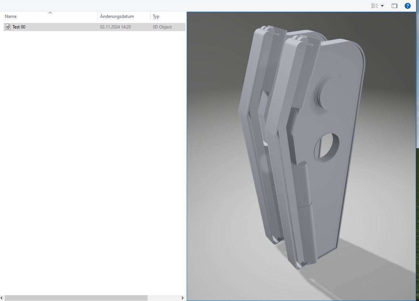Viewport: 419px width, 301px height.
Task: Select the Test 00 file name
Action: tap(19, 27)
